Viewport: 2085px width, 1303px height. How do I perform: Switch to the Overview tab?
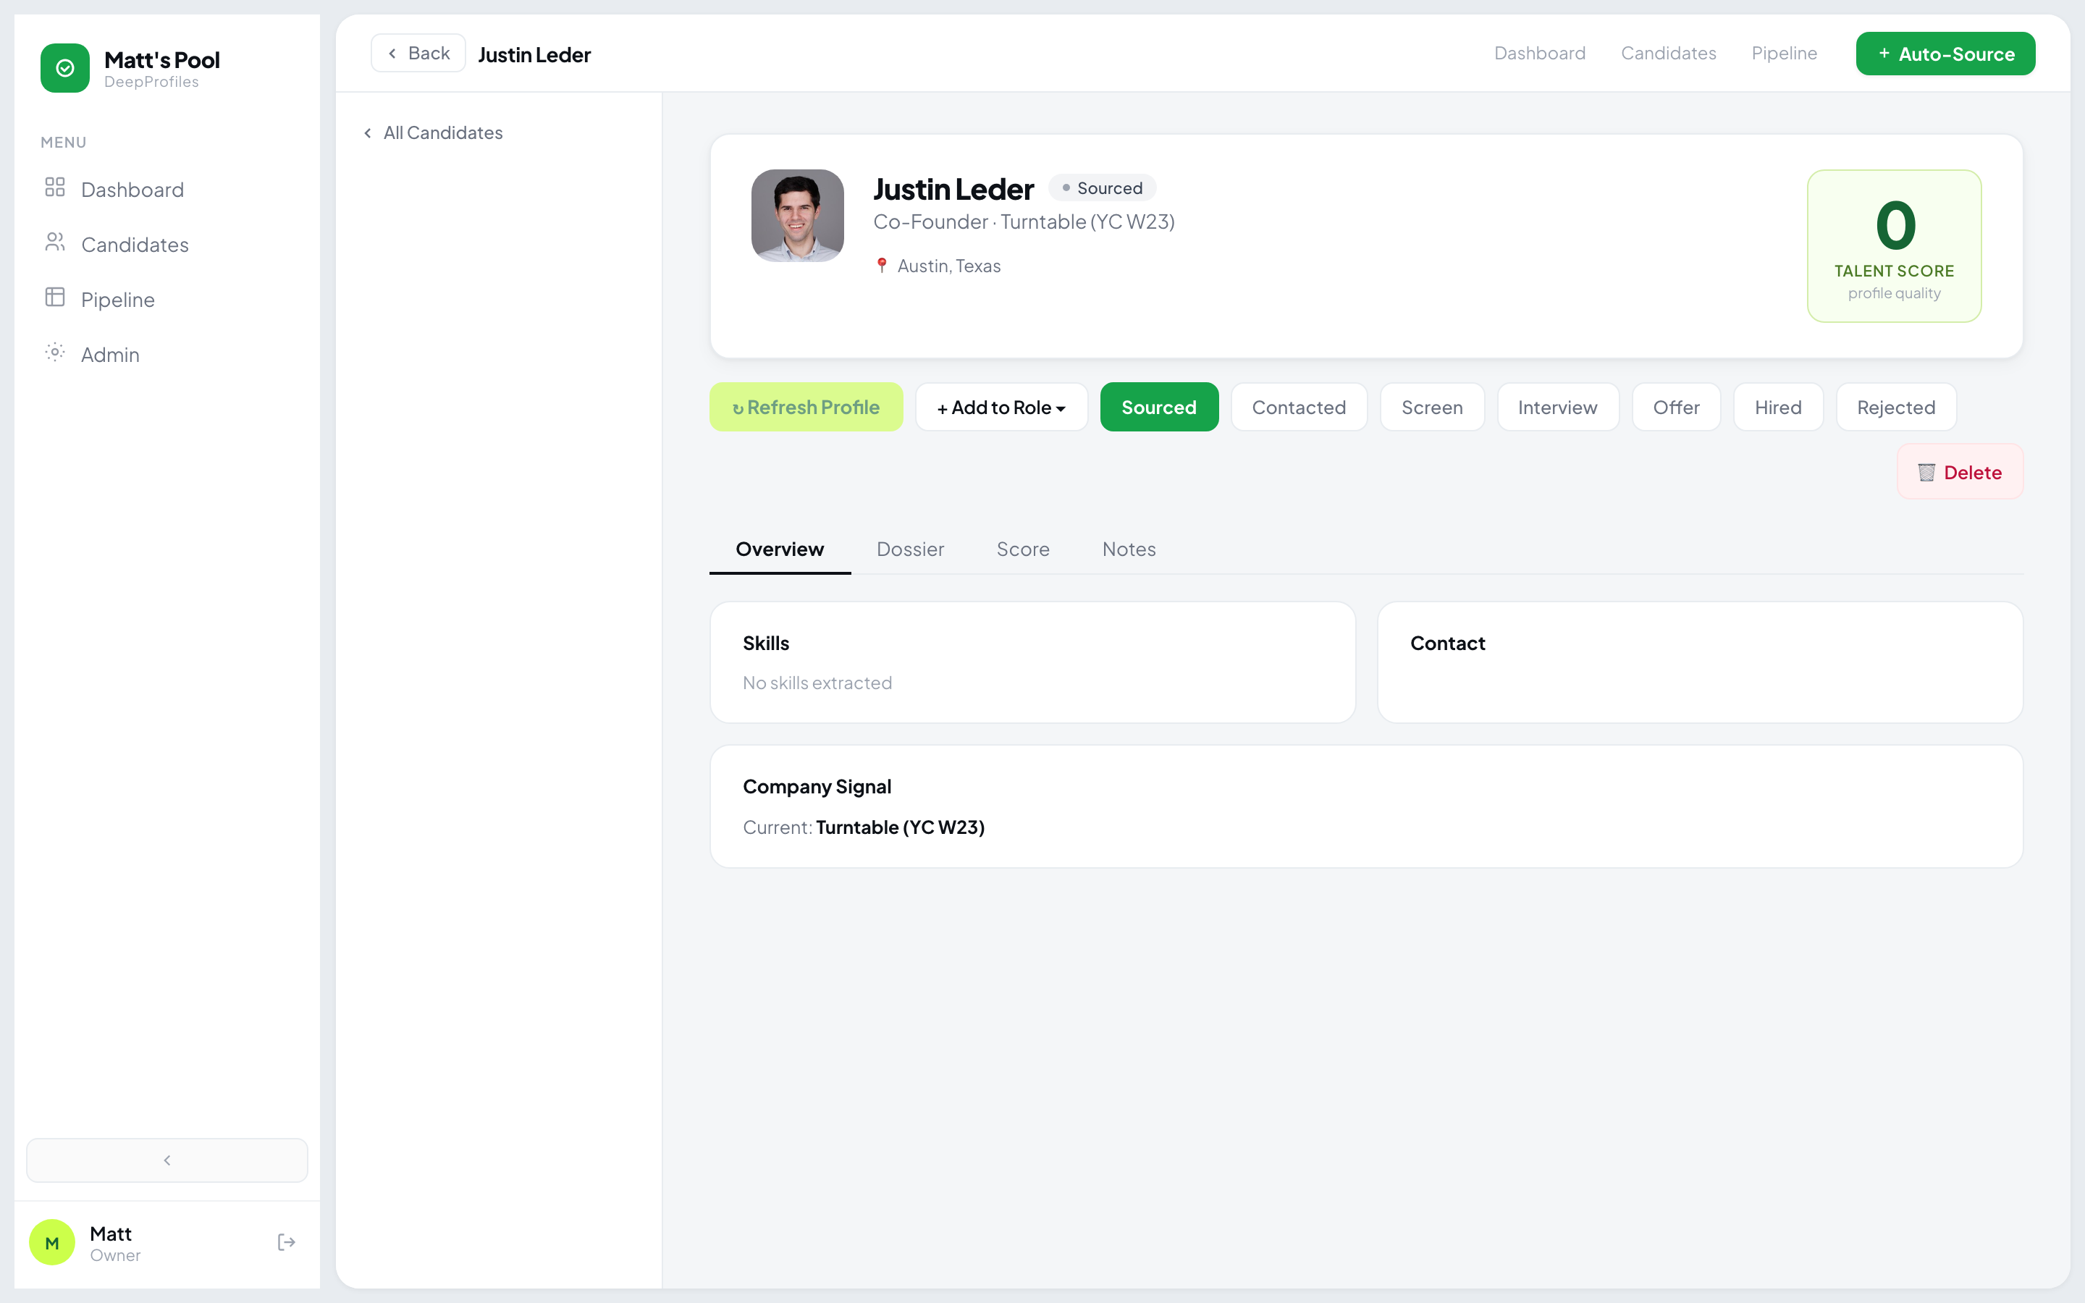point(780,549)
